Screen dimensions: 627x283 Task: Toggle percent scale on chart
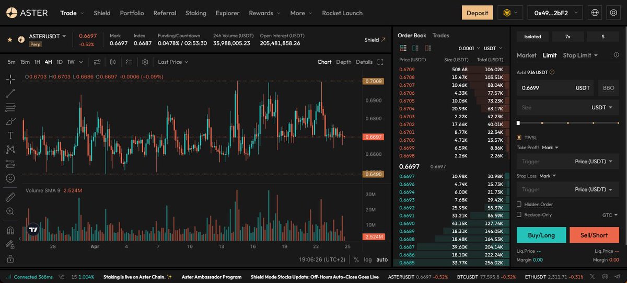click(x=356, y=259)
